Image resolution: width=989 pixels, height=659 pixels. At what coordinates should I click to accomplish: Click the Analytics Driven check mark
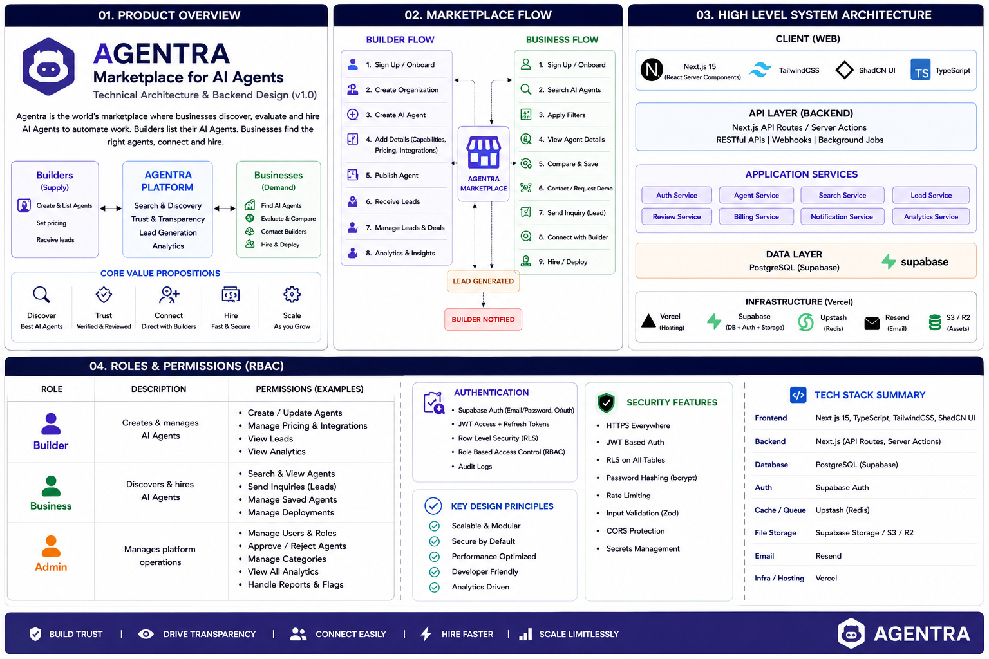[435, 587]
